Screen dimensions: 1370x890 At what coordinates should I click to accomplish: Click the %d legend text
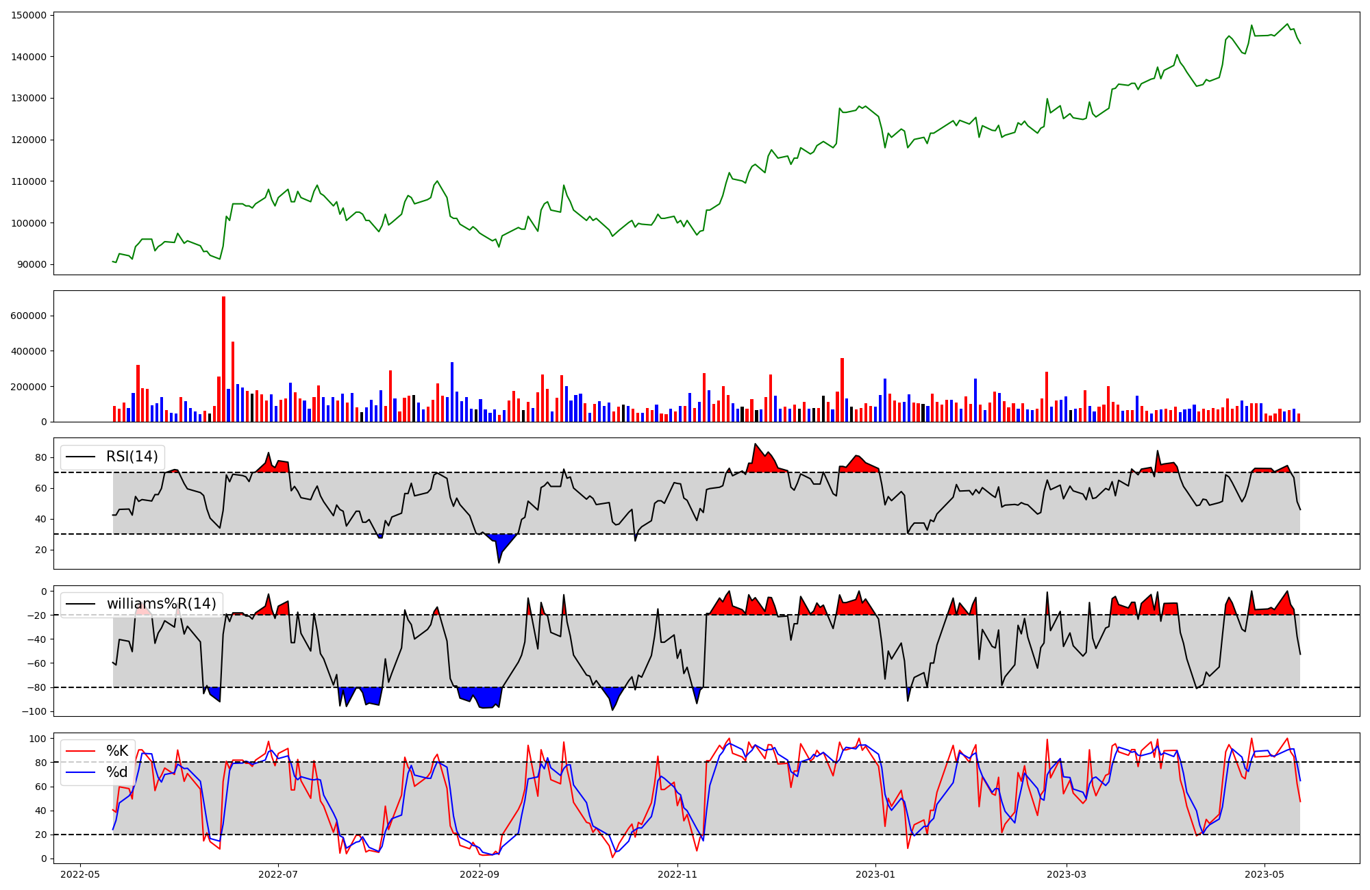tap(117, 772)
